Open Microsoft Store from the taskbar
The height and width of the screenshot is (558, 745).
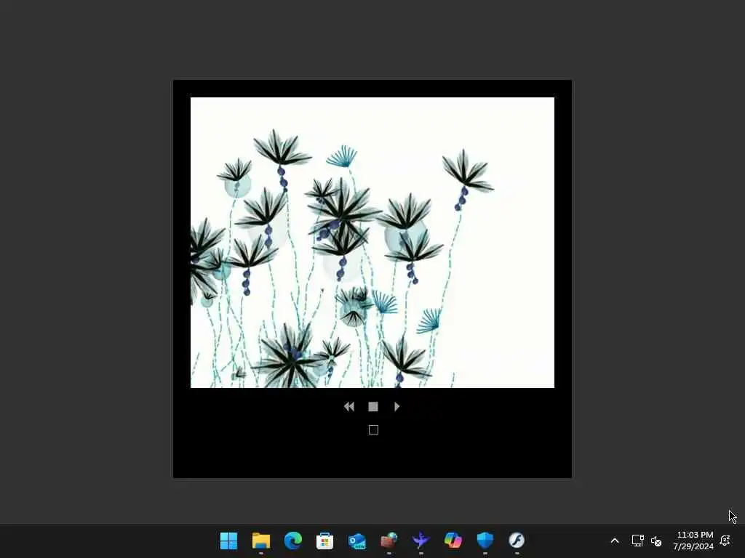coord(325,541)
